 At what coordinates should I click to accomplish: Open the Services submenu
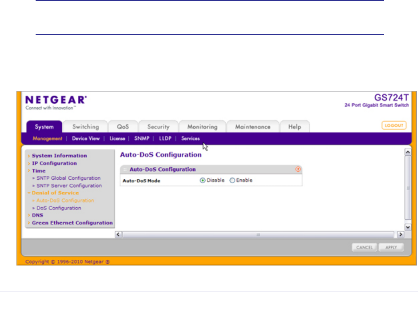coord(191,138)
